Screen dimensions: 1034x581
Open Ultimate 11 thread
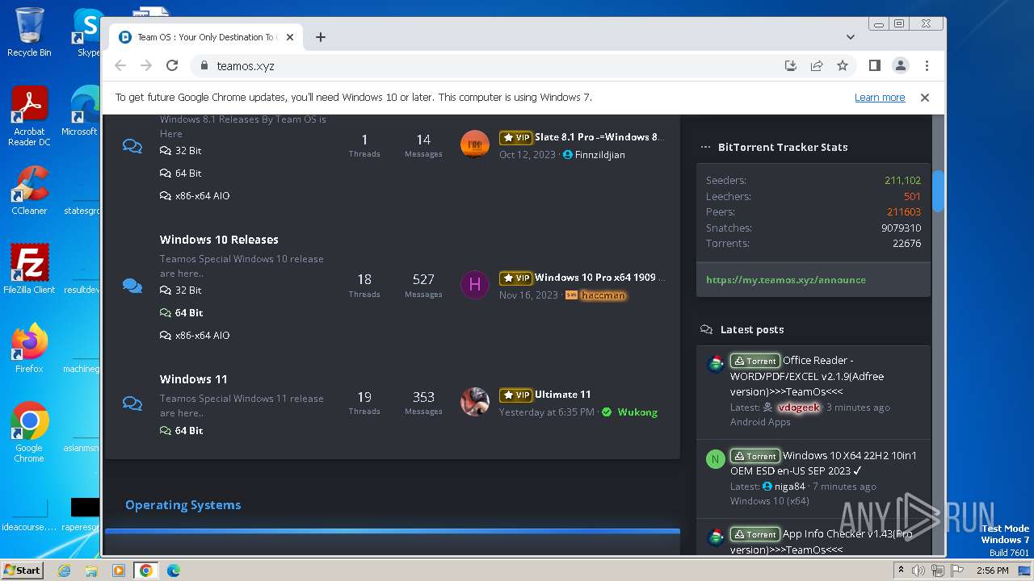562,395
